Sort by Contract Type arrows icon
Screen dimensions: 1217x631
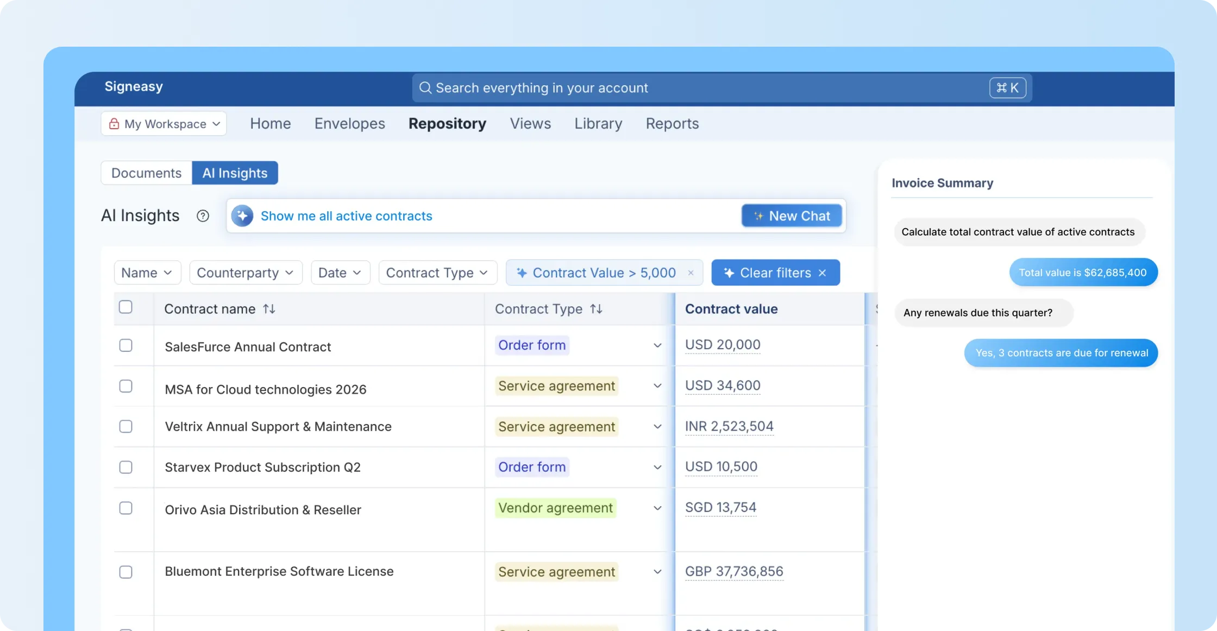tap(596, 309)
